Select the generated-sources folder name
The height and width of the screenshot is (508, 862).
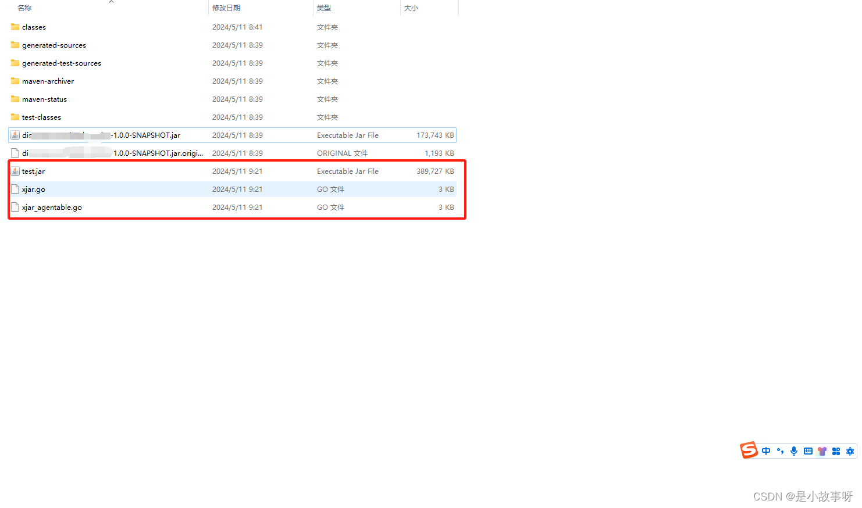pos(54,45)
